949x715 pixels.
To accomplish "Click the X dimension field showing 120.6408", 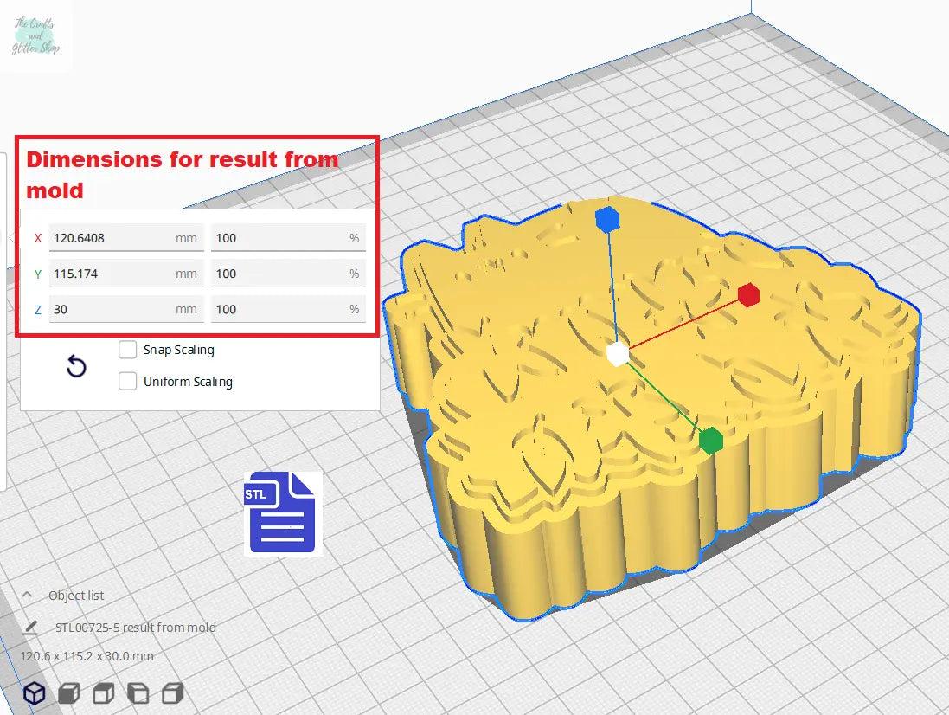I will tap(112, 238).
